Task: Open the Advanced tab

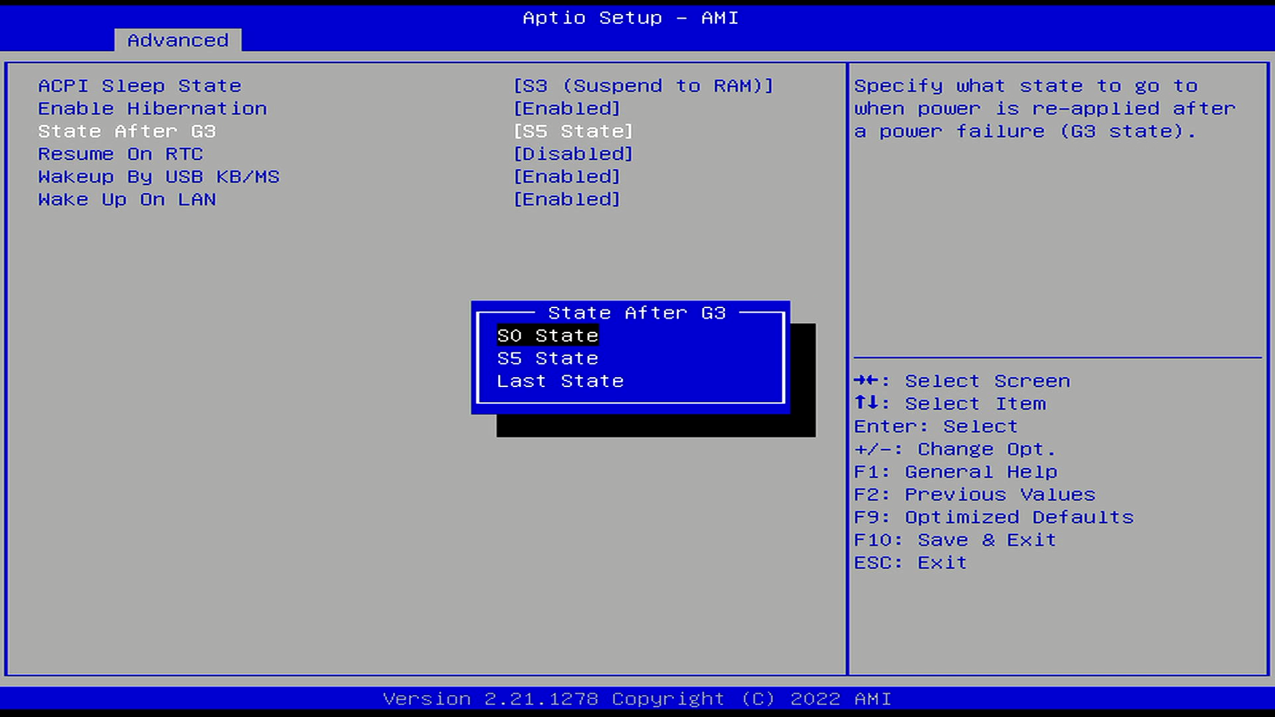Action: coord(177,40)
